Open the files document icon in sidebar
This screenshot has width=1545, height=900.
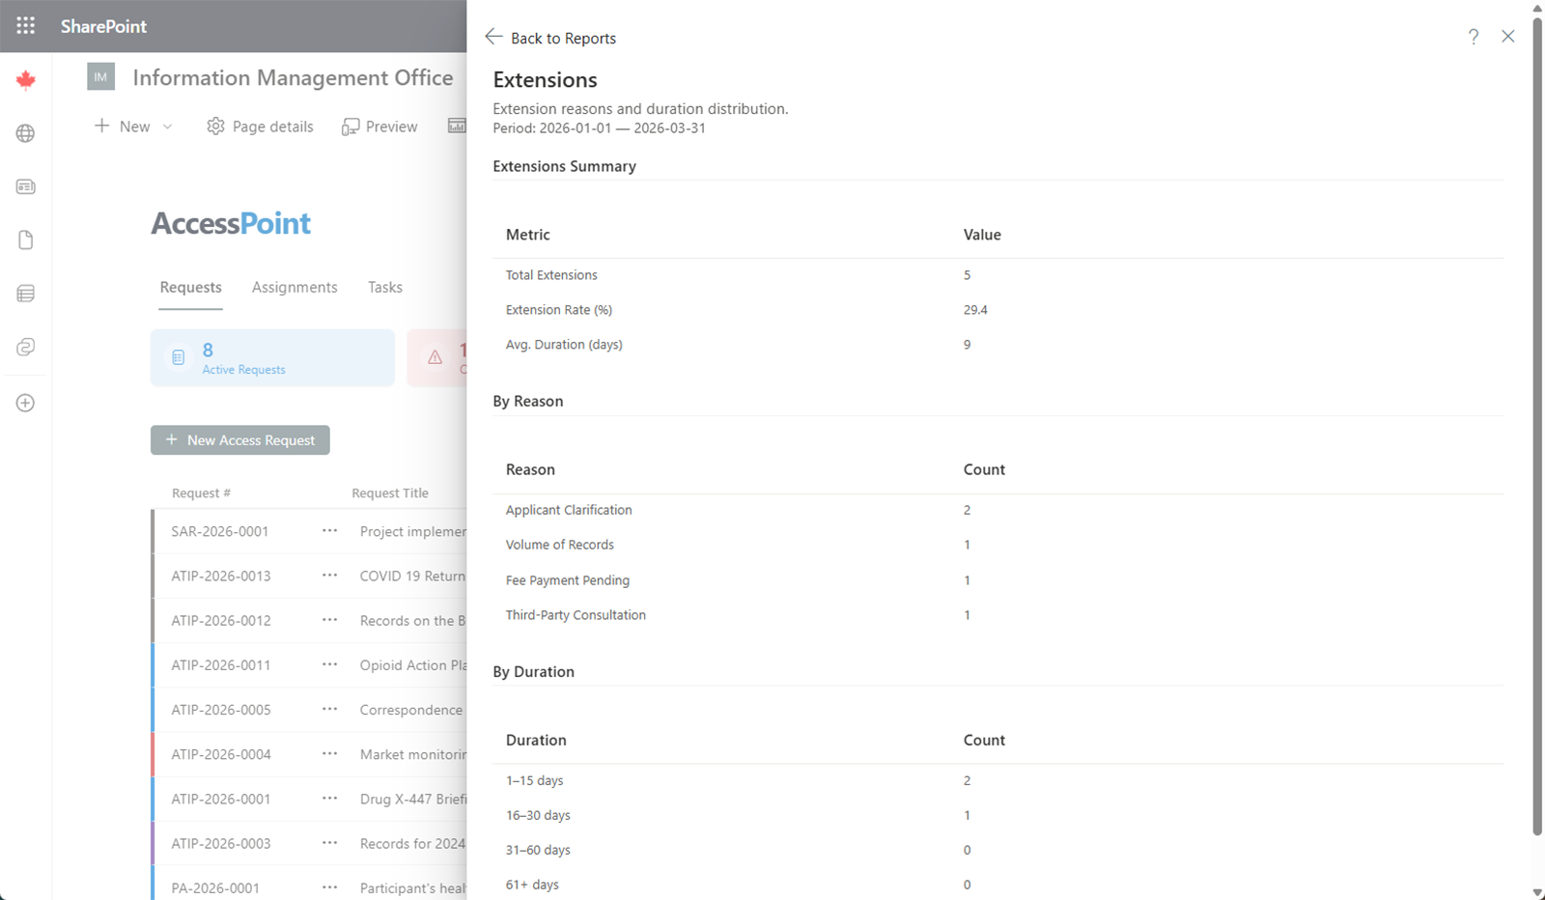26,239
